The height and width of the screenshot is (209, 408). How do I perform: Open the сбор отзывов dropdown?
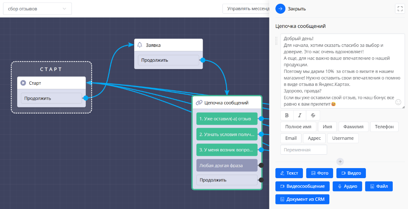tap(37, 9)
